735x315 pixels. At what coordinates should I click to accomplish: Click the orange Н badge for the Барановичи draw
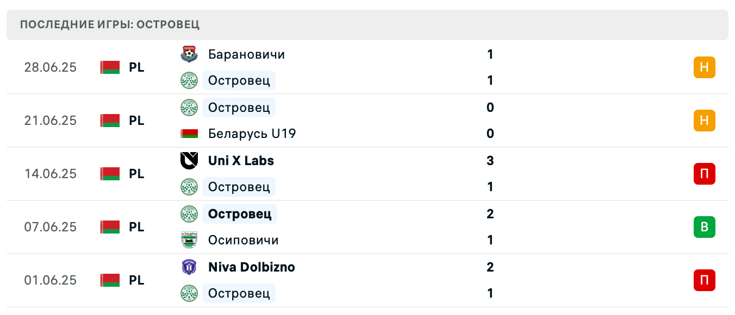705,67
